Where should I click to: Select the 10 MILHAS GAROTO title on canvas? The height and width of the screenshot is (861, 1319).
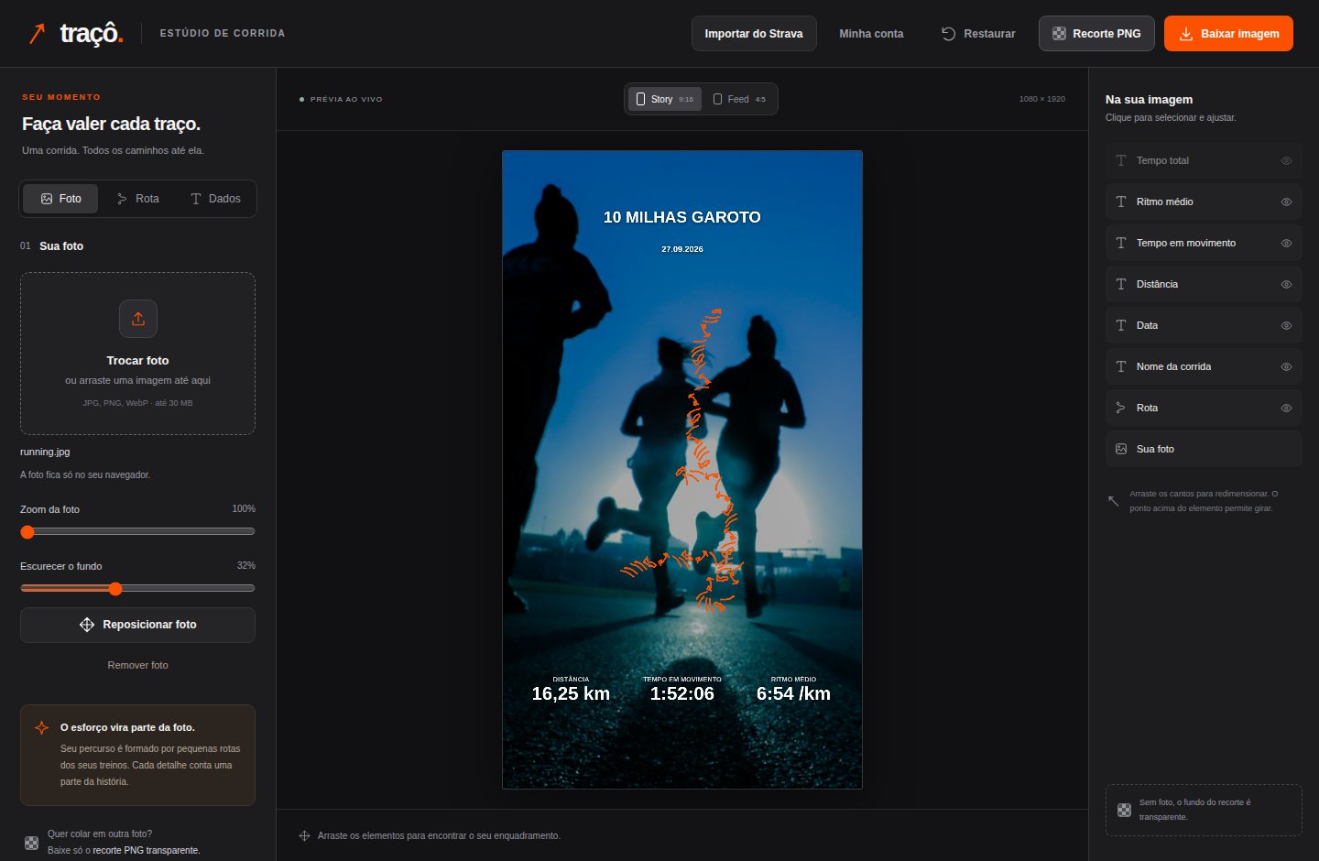682,217
